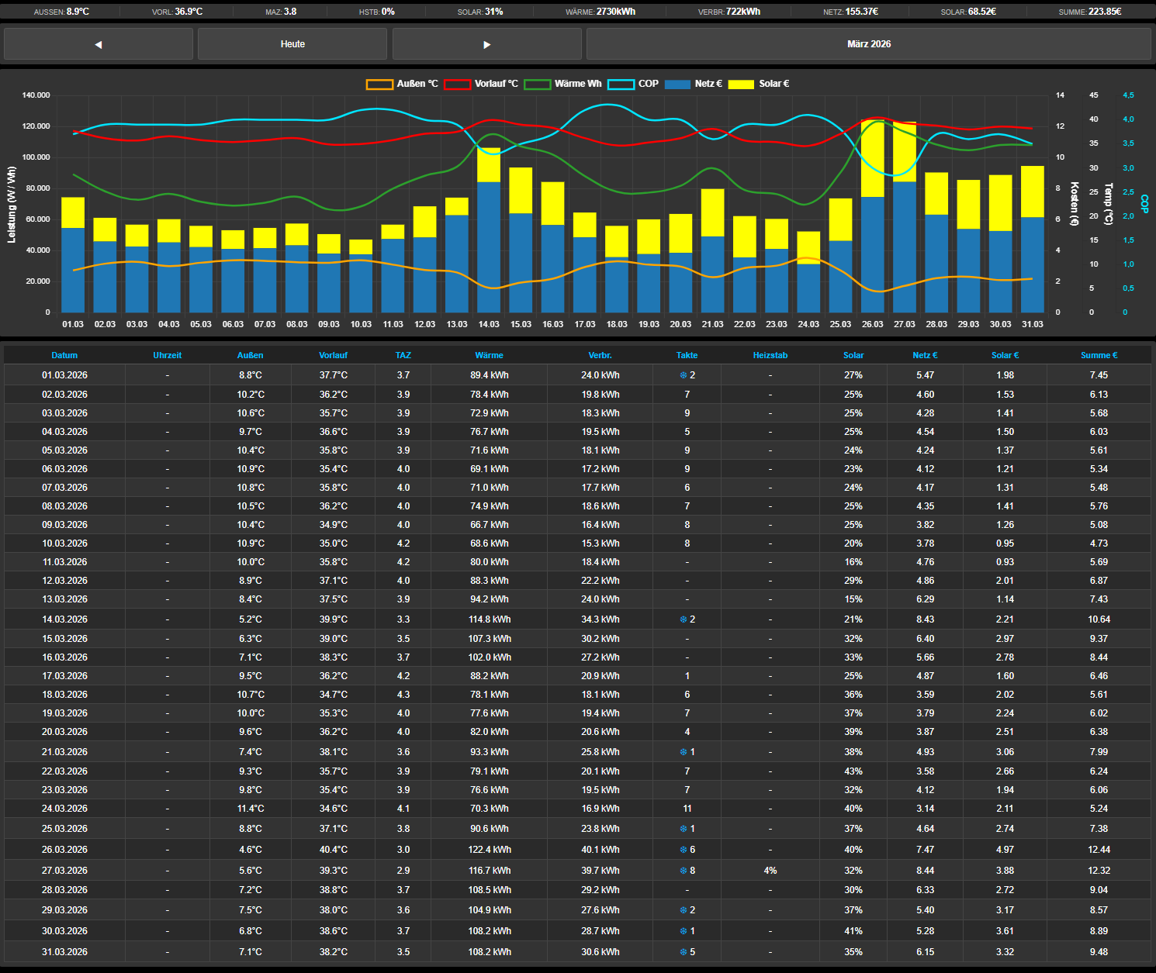Click the next month arrow button
The height and width of the screenshot is (973, 1156).
pos(486,44)
